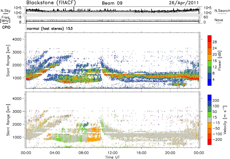Image resolution: width=230 pixels, height=159 pixels.
Task: Pick the bright blue bottom Power colorbar segment
Action: pyautogui.click(x=210, y=82)
